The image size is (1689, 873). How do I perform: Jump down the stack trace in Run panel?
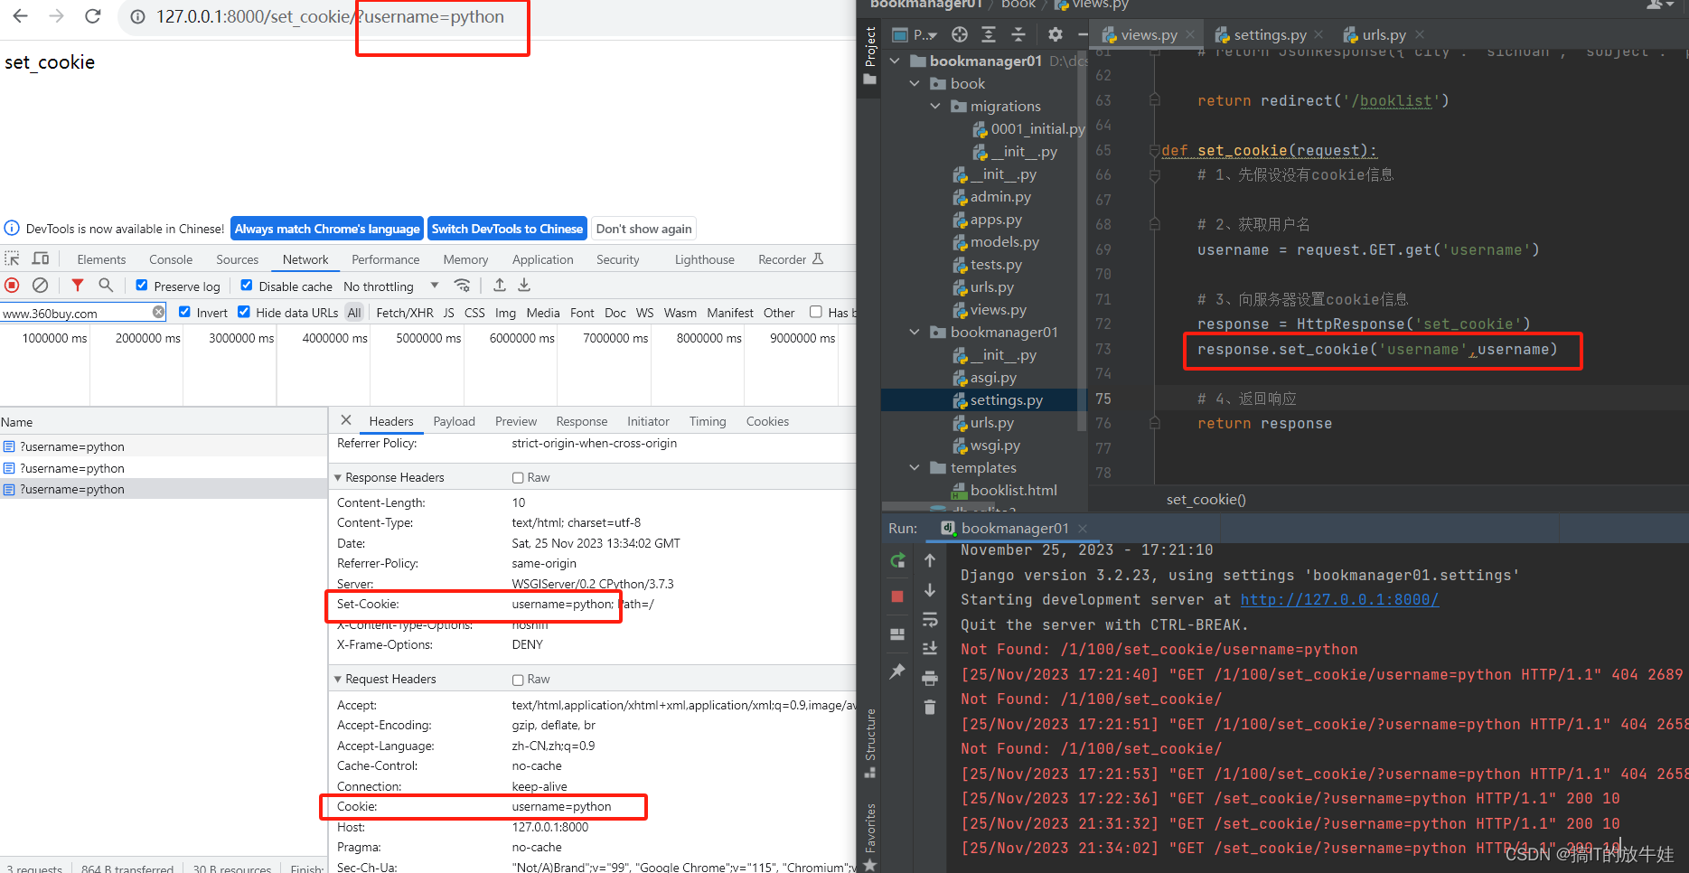click(x=930, y=590)
